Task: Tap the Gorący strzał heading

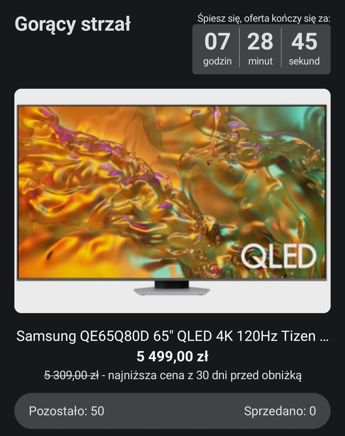Action: coord(73,24)
